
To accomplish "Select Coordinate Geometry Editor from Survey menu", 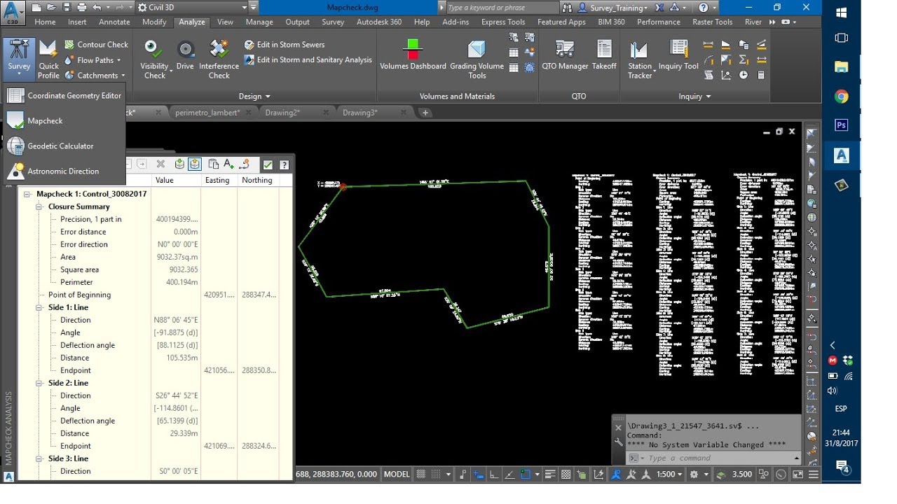I will (x=64, y=95).
